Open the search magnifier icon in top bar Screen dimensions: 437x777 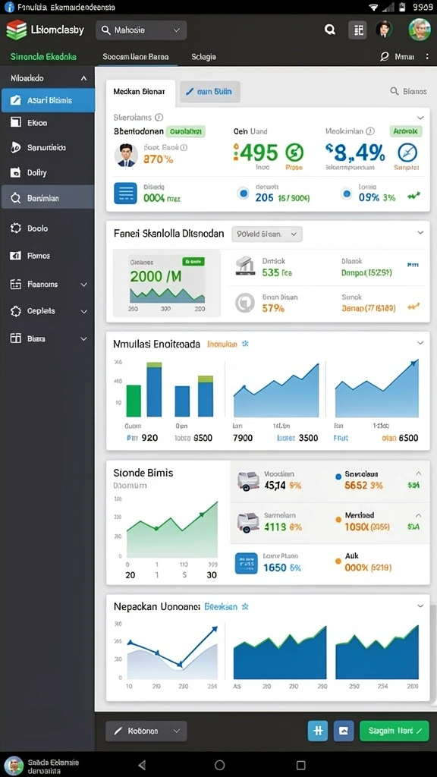click(330, 30)
